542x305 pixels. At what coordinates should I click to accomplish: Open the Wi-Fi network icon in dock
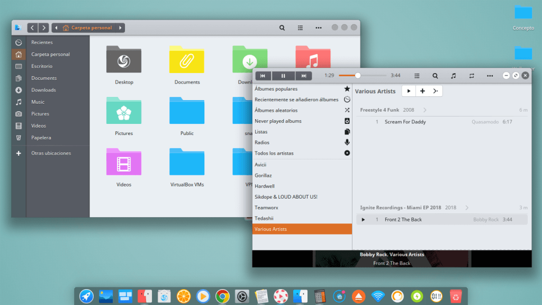tap(378, 297)
